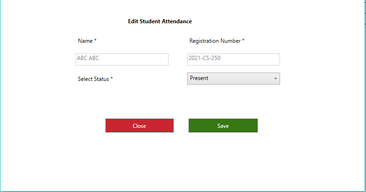Click the asterisk beside Select Status

[111, 78]
